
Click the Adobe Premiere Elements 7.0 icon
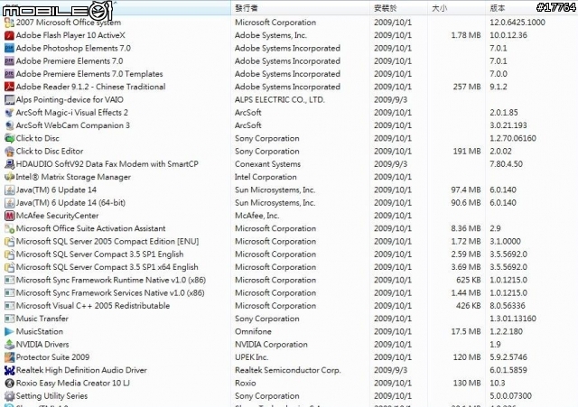point(9,61)
